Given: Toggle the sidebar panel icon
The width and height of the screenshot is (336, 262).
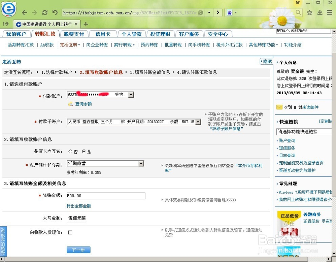Looking at the screenshot, I should tap(6, 24).
